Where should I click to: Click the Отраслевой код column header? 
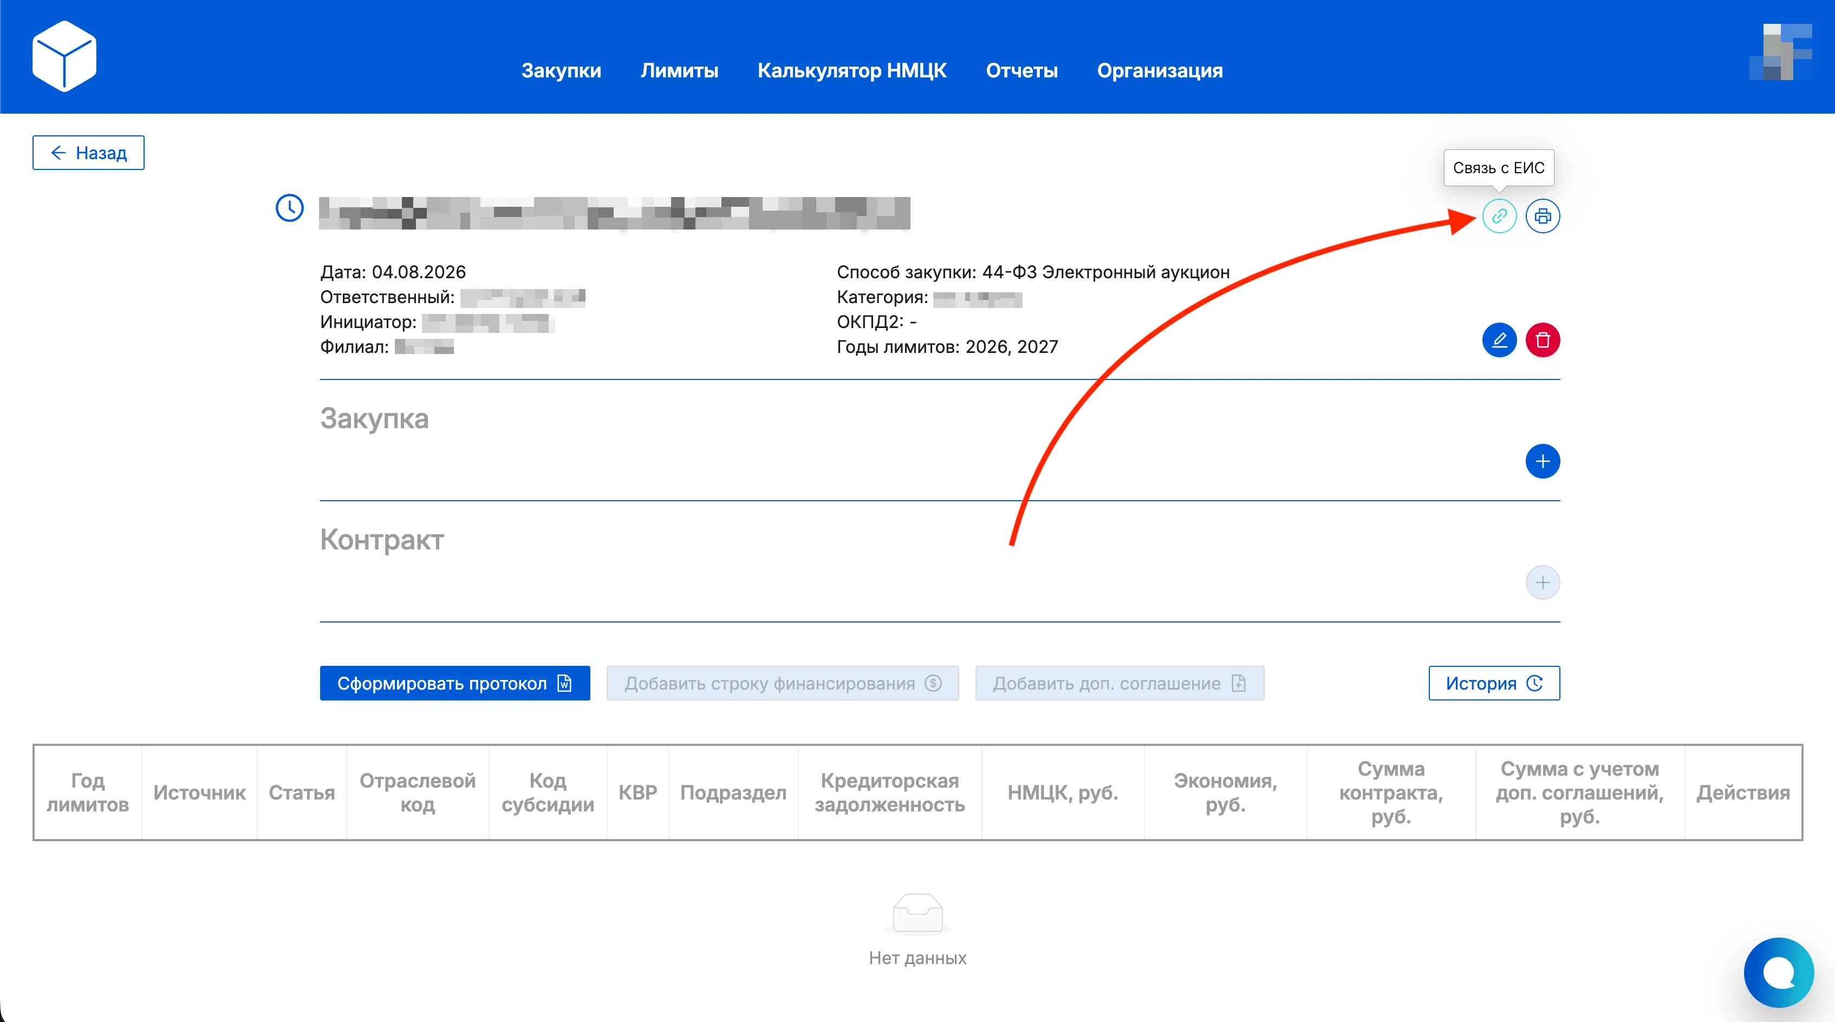[x=418, y=793]
